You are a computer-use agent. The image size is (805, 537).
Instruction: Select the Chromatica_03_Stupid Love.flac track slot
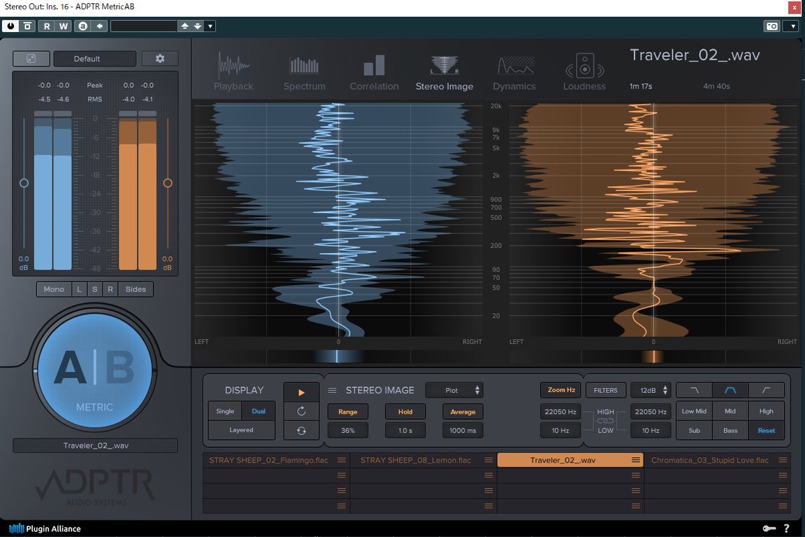pyautogui.click(x=717, y=460)
